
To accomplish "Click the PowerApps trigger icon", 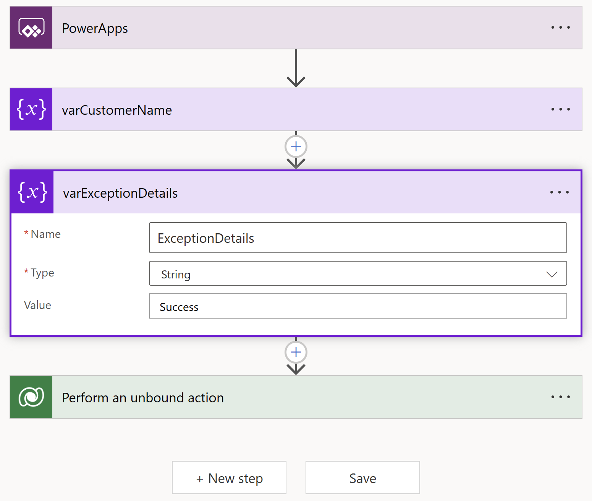I will [x=31, y=28].
